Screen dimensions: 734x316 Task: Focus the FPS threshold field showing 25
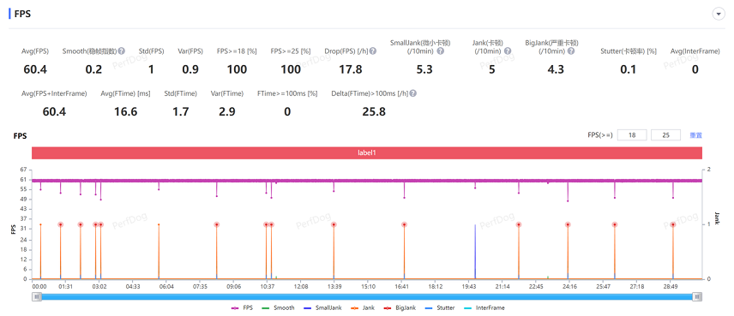click(665, 135)
